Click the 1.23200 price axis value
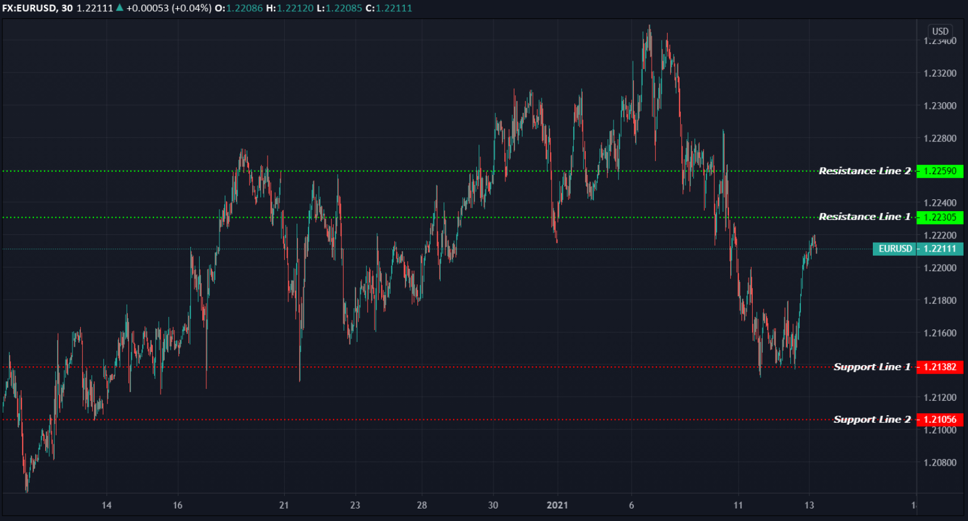This screenshot has width=968, height=521. pos(940,73)
